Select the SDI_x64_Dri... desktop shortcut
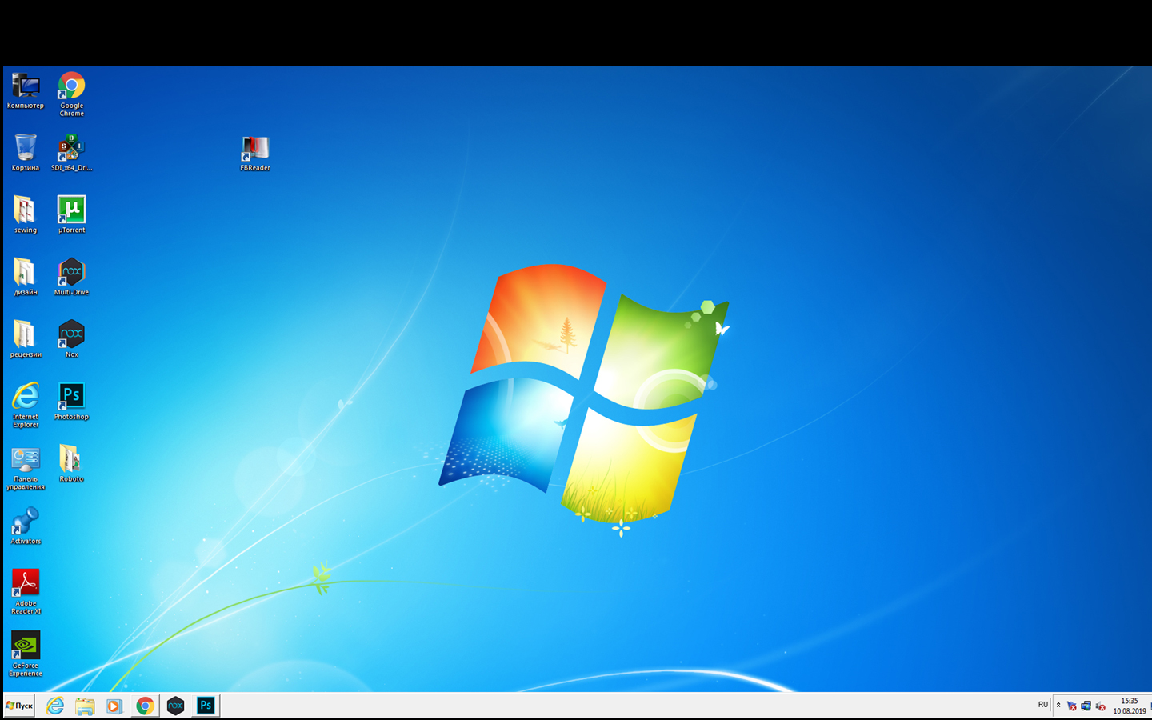This screenshot has height=720, width=1152. pyautogui.click(x=71, y=153)
